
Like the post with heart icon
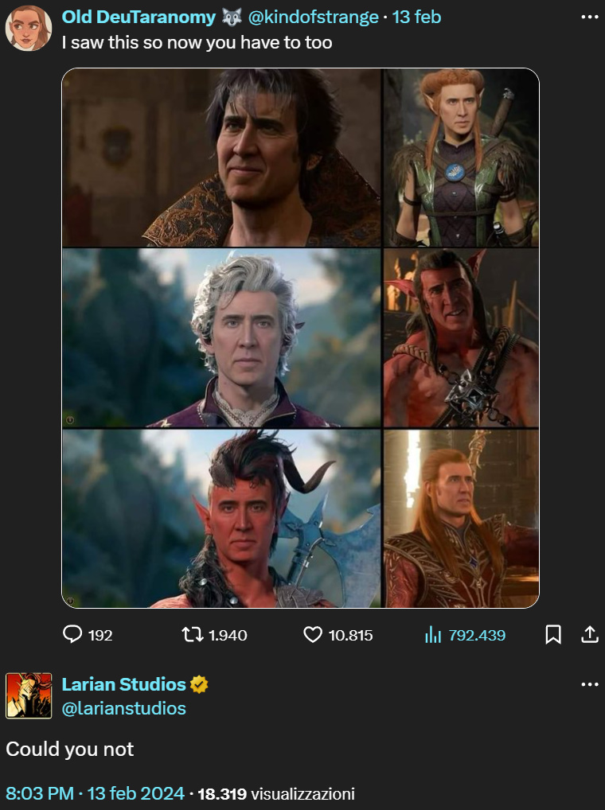pos(313,634)
